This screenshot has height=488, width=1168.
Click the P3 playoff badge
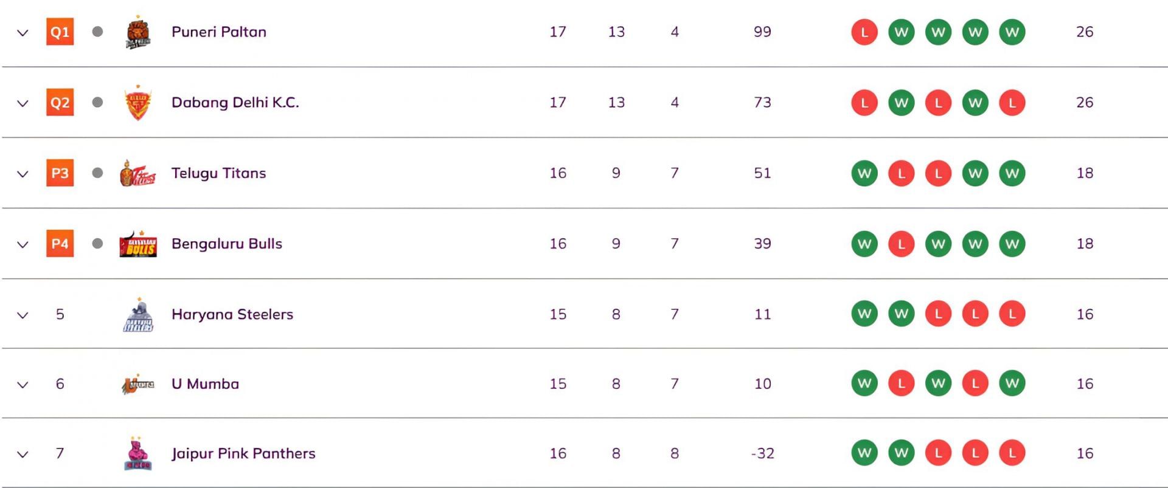coord(60,173)
